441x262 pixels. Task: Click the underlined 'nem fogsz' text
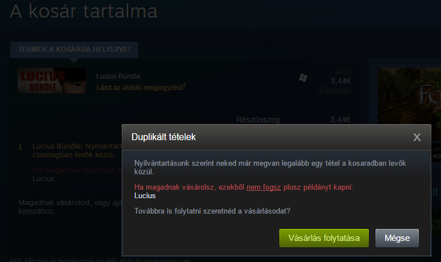click(263, 187)
